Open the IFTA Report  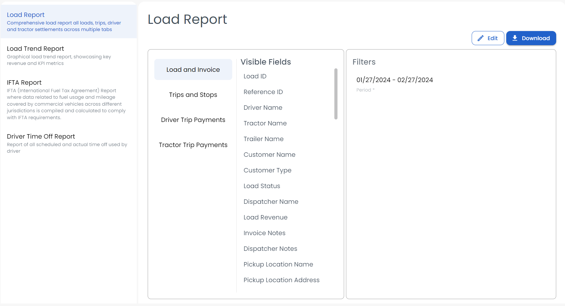tap(24, 82)
